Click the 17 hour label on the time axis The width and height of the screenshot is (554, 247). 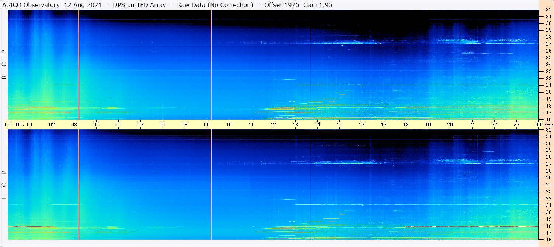(384, 125)
